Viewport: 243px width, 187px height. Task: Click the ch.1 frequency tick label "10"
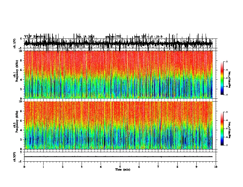point(21,51)
